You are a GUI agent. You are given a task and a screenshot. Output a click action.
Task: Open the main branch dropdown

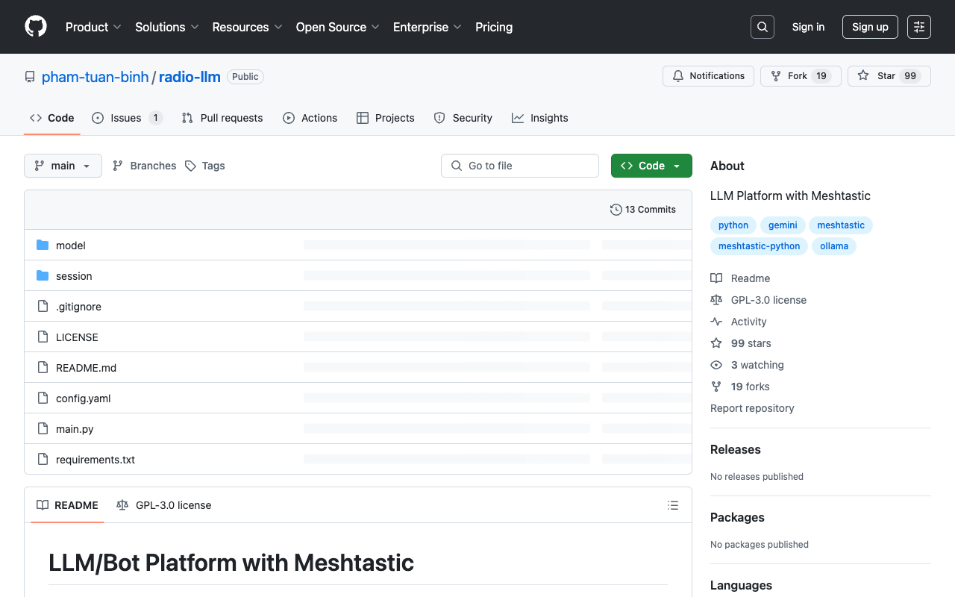point(63,165)
